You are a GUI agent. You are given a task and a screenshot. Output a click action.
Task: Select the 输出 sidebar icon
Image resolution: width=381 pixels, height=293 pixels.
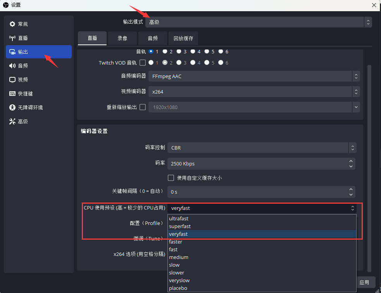pos(22,52)
